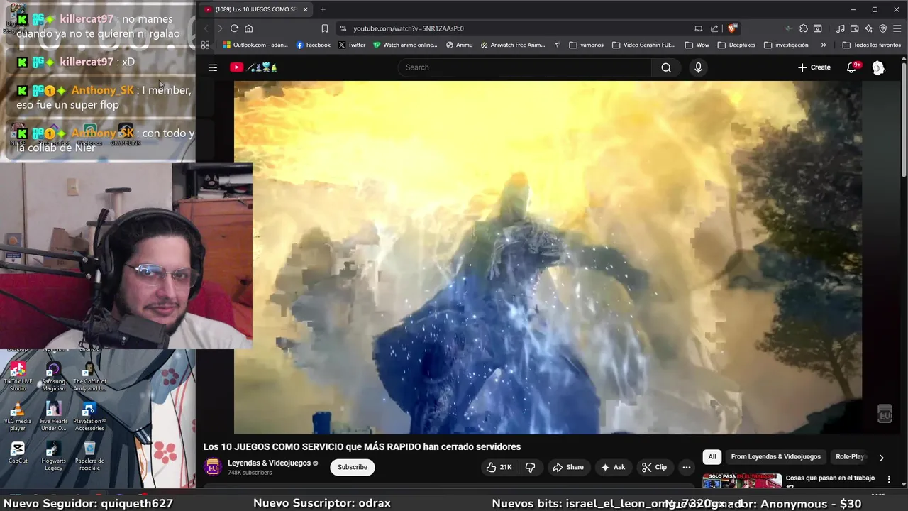Image resolution: width=908 pixels, height=511 pixels.
Task: Open Watch anime online bookmark
Action: [405, 45]
